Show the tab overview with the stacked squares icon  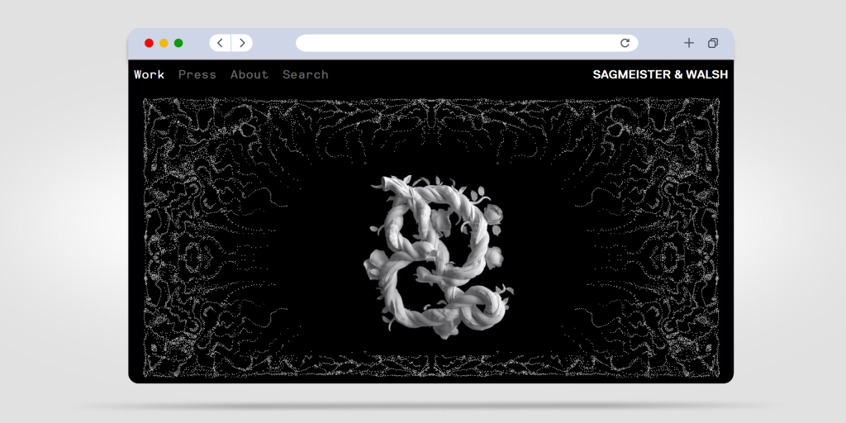coord(713,43)
